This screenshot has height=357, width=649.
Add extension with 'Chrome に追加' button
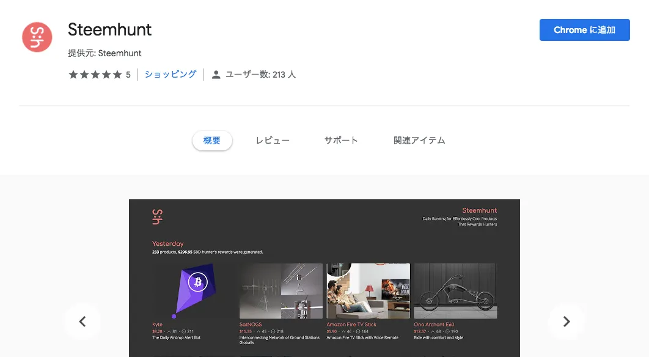584,30
